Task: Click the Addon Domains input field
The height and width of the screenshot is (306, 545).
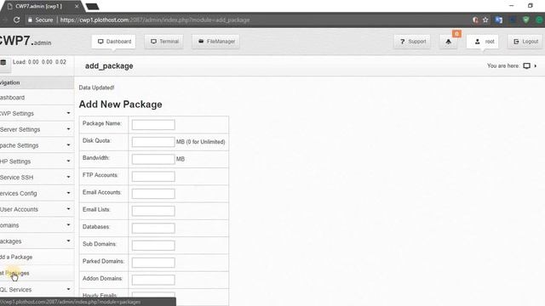Action: tap(153, 280)
